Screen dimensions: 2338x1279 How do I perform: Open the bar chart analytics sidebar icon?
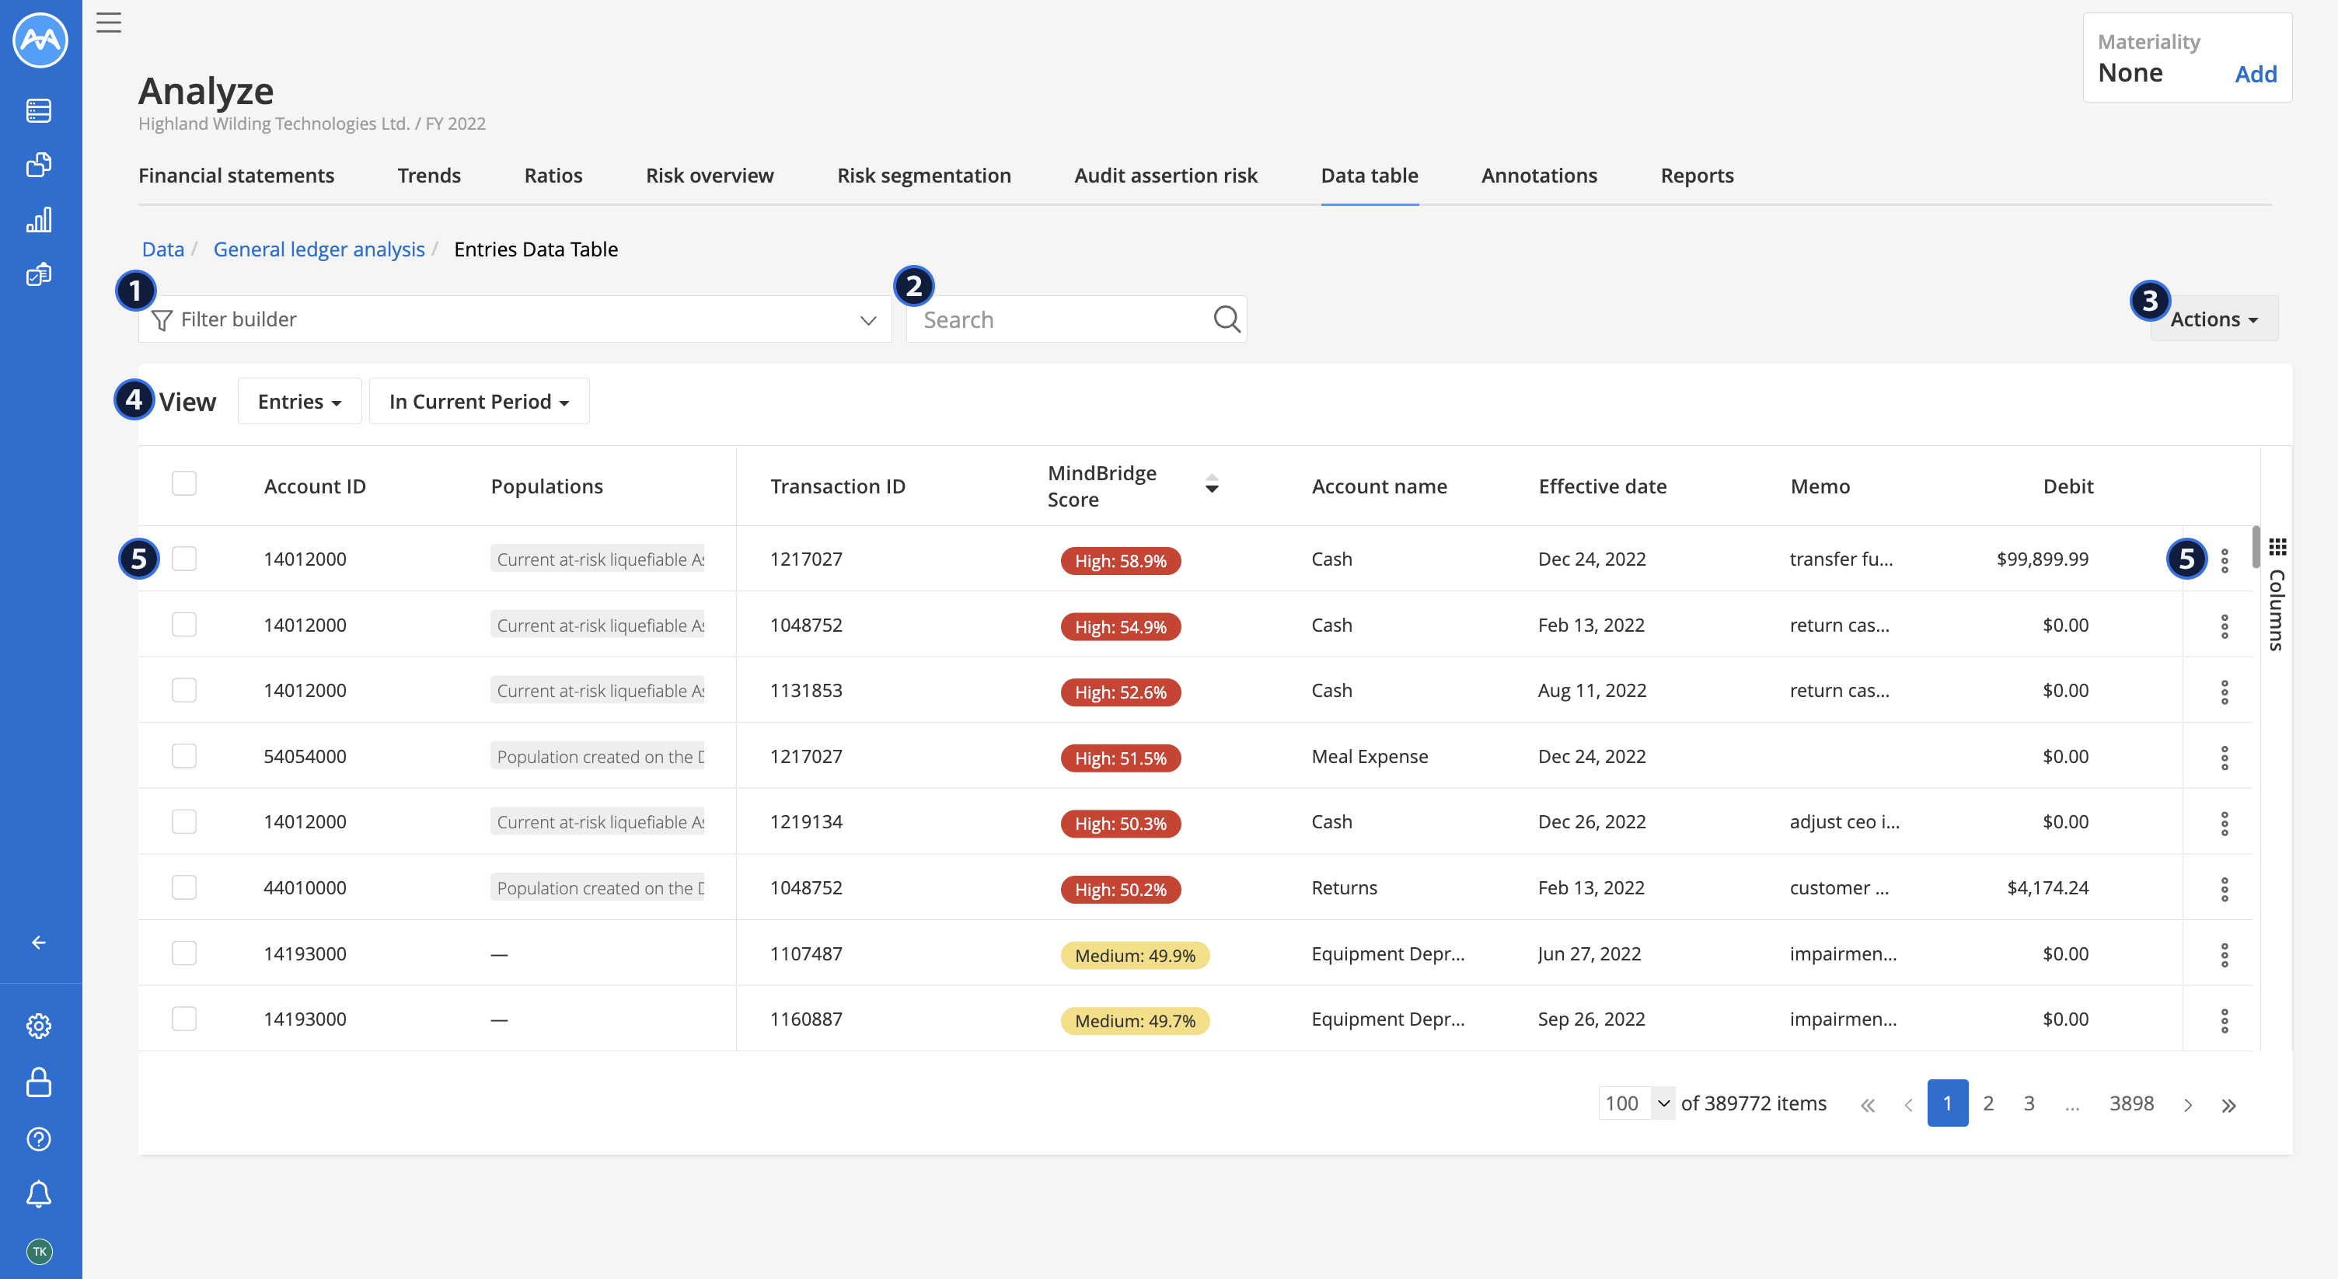point(39,220)
